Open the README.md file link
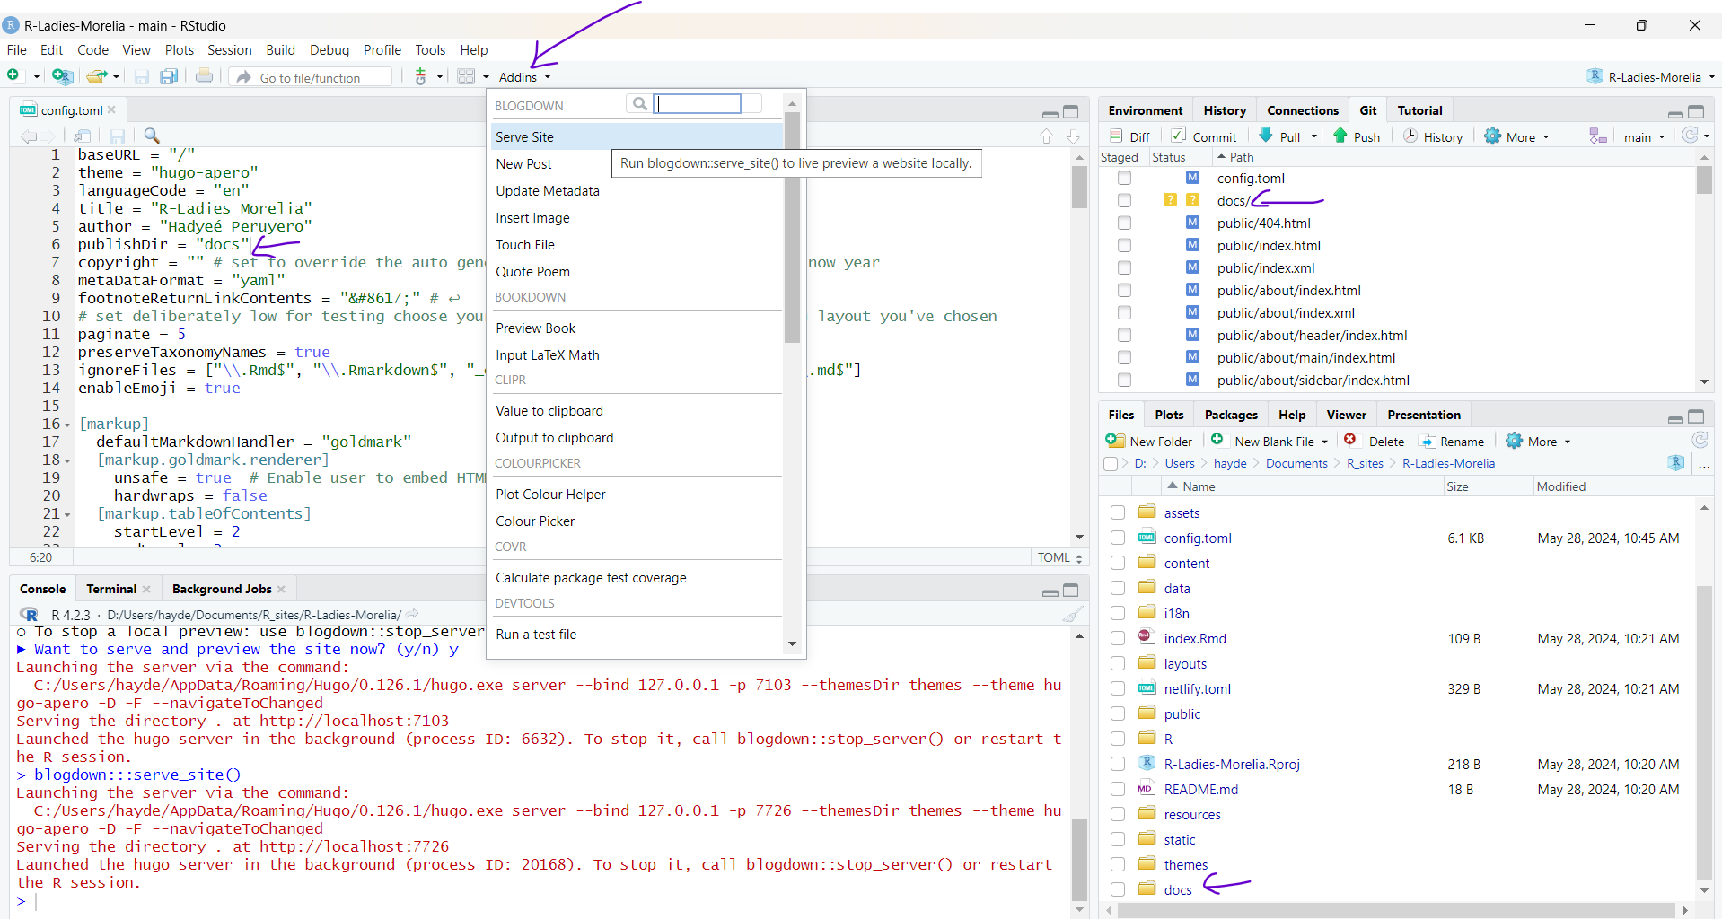Viewport: 1722px width, 919px height. point(1200,790)
